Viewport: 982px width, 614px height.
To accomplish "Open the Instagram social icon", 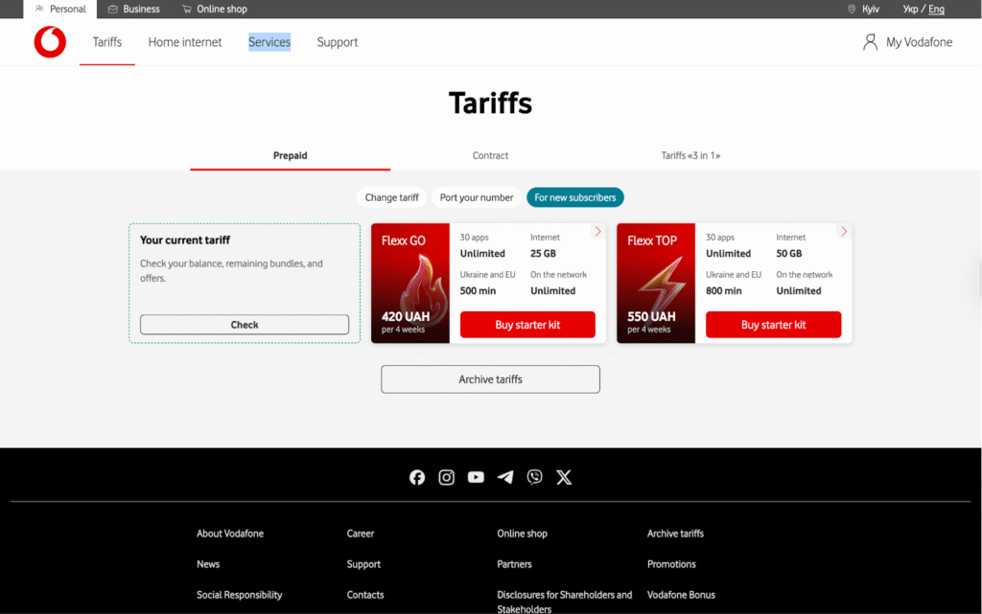I will [x=447, y=477].
